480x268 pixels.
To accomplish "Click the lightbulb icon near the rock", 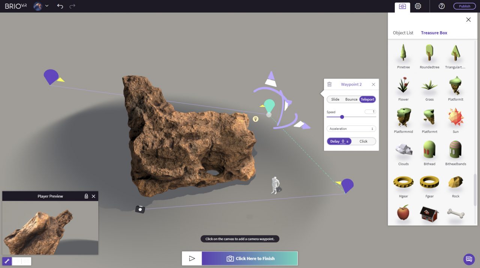I will point(255,119).
